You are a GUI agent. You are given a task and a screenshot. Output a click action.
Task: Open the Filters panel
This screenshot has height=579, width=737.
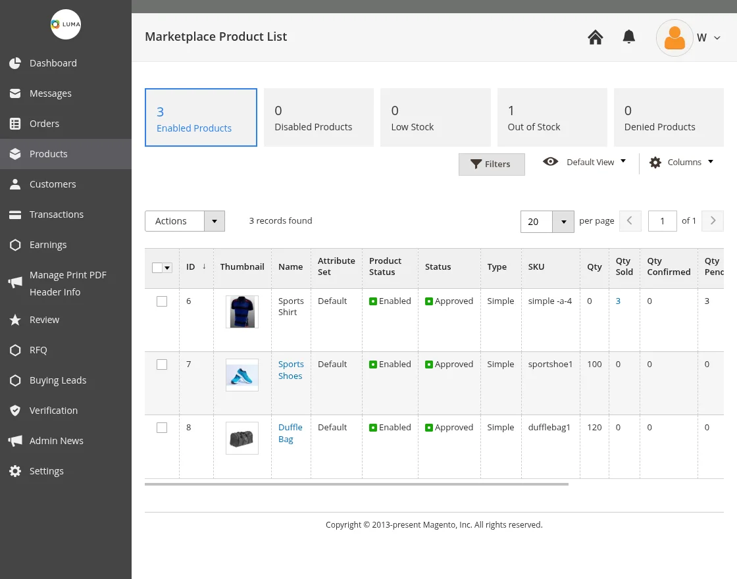pos(492,164)
